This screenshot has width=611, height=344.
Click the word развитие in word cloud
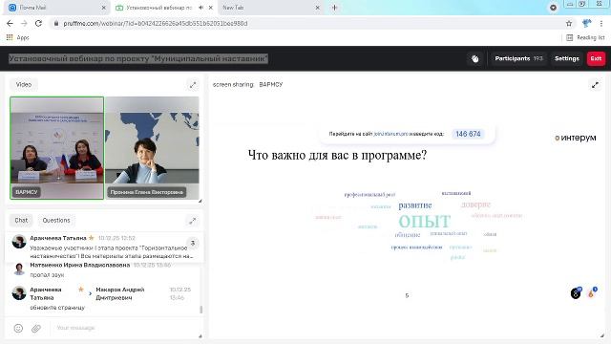point(415,205)
